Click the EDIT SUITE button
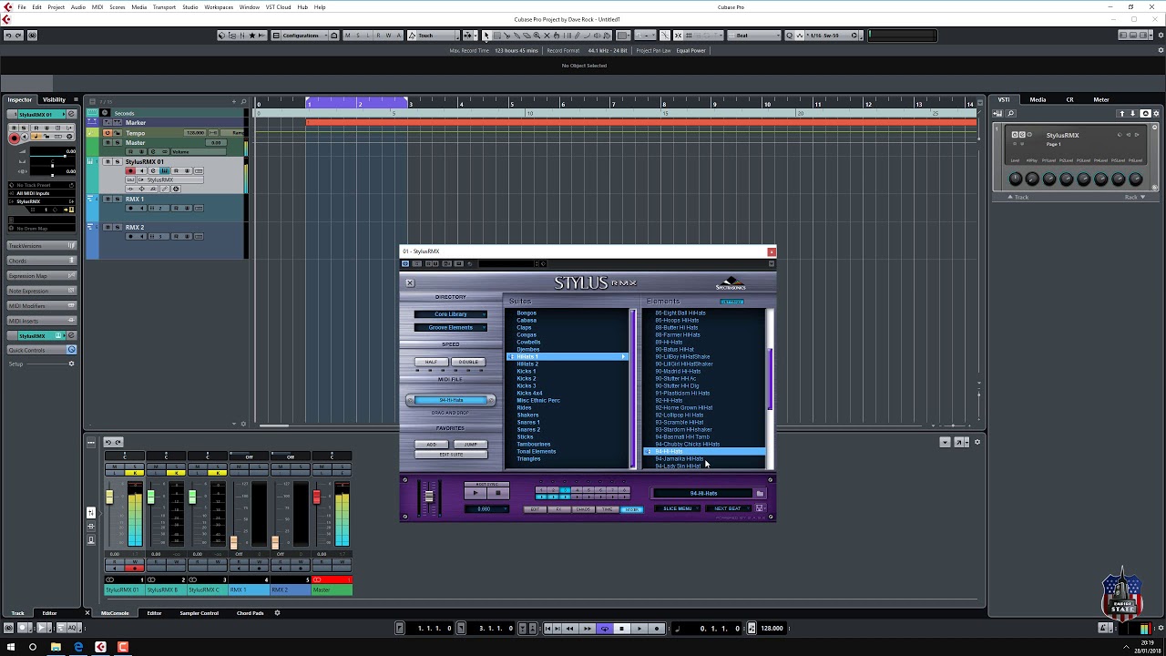Viewport: 1166px width, 656px height. coord(450,455)
